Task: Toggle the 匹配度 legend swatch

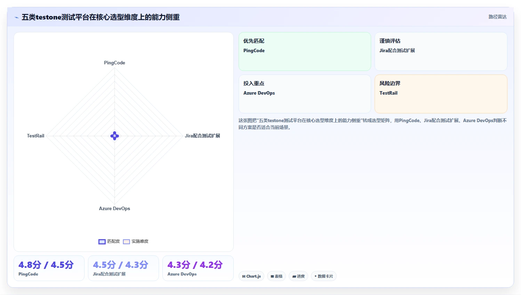Action: pyautogui.click(x=102, y=241)
